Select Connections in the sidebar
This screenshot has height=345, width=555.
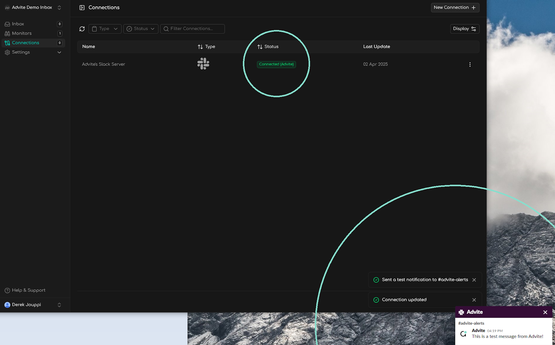tap(26, 43)
